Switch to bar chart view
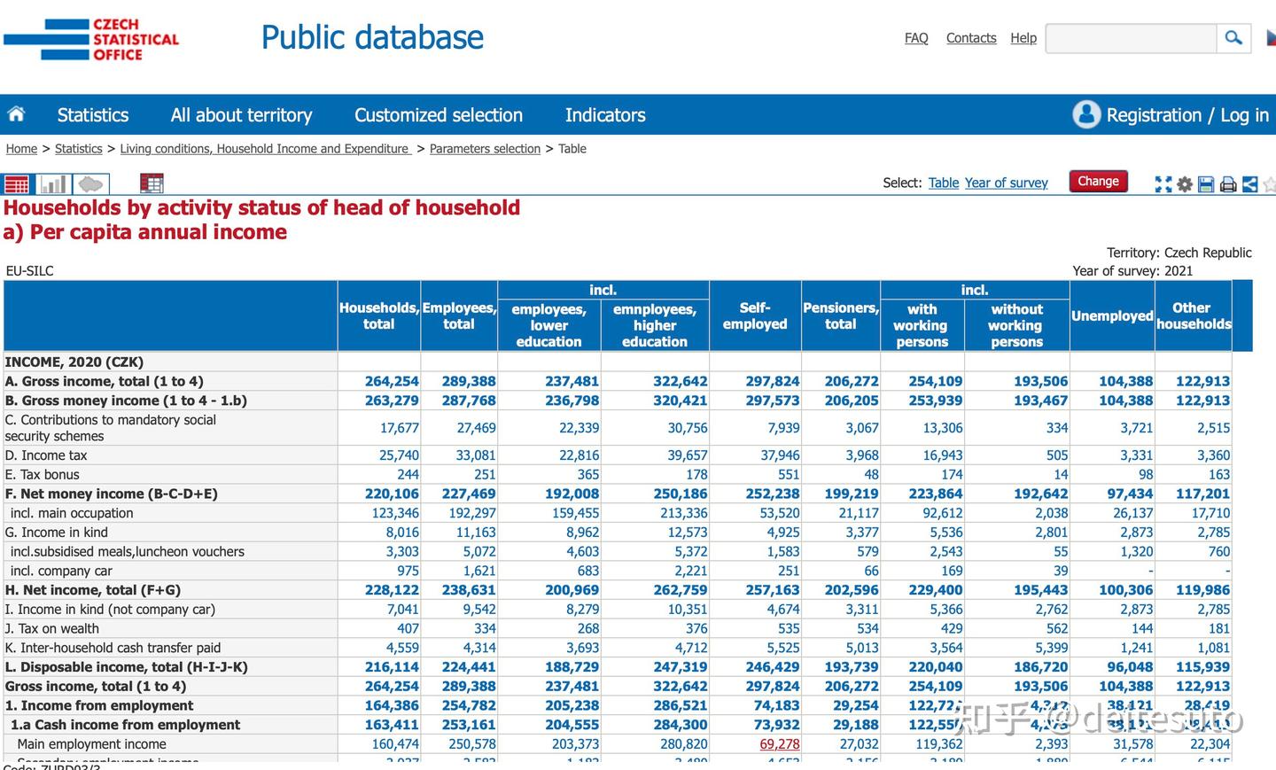The width and height of the screenshot is (1276, 770). tap(54, 184)
